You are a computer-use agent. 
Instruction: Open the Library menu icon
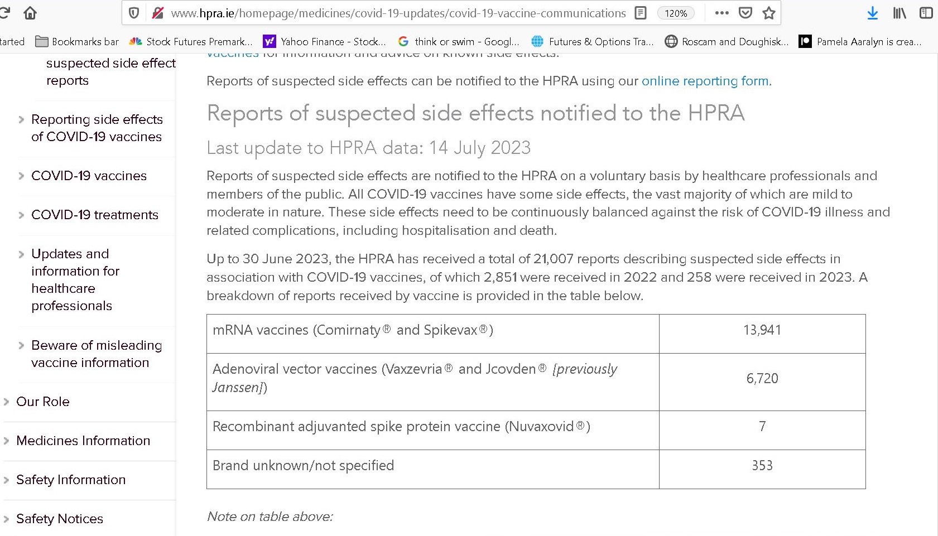click(x=899, y=13)
